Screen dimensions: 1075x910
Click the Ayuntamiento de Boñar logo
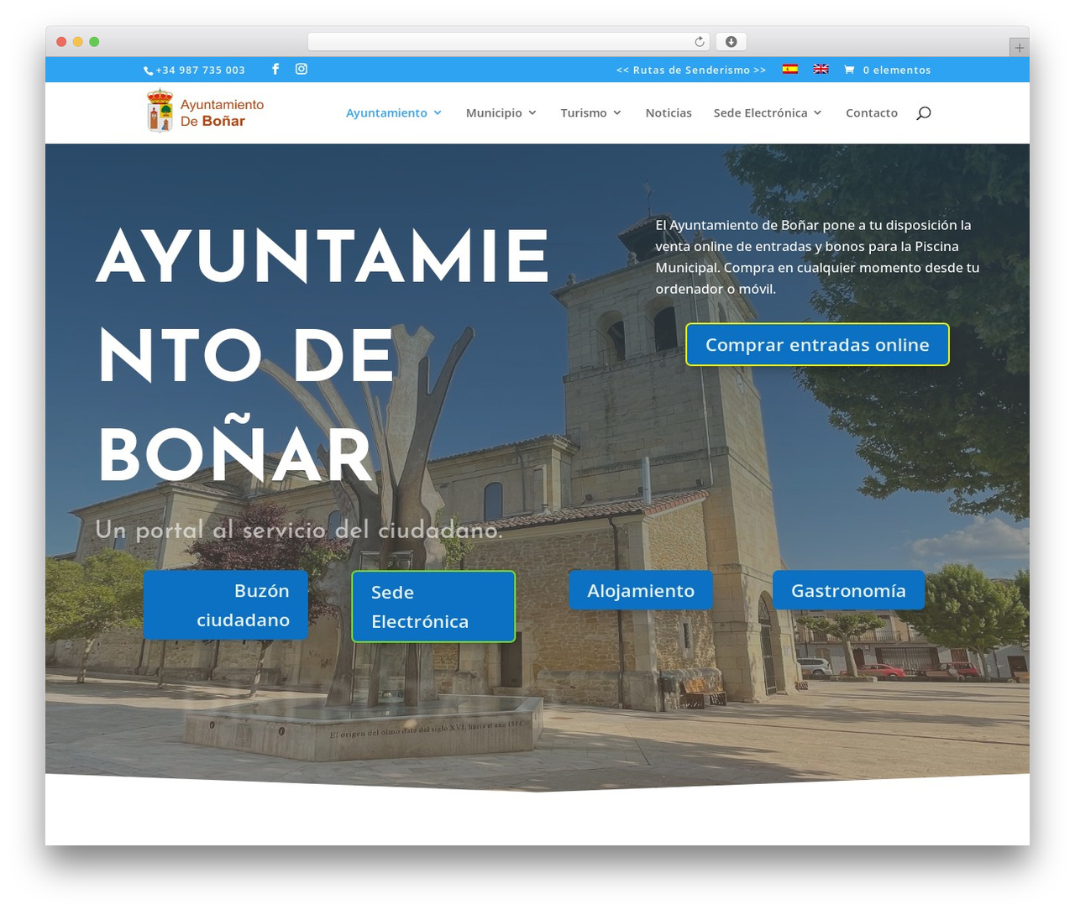pyautogui.click(x=206, y=112)
